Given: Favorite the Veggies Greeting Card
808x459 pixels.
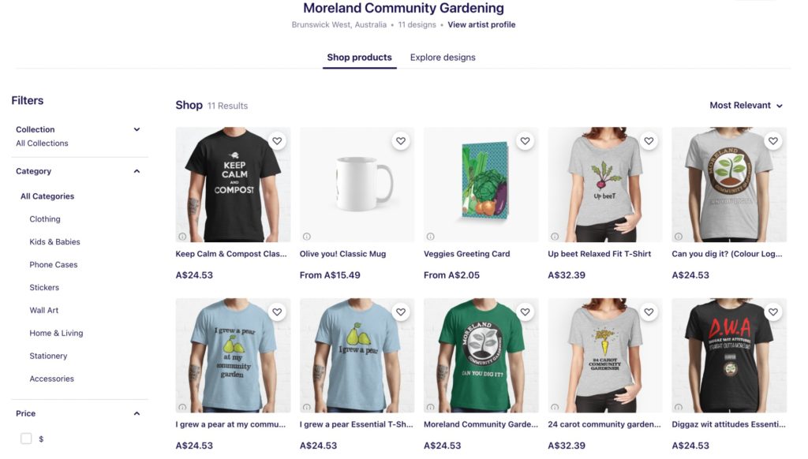Looking at the screenshot, I should tap(525, 140).
